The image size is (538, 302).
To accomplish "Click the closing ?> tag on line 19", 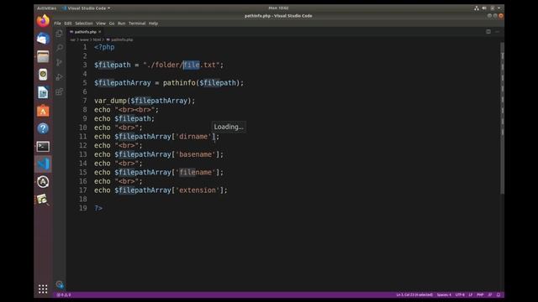I will pos(98,208).
